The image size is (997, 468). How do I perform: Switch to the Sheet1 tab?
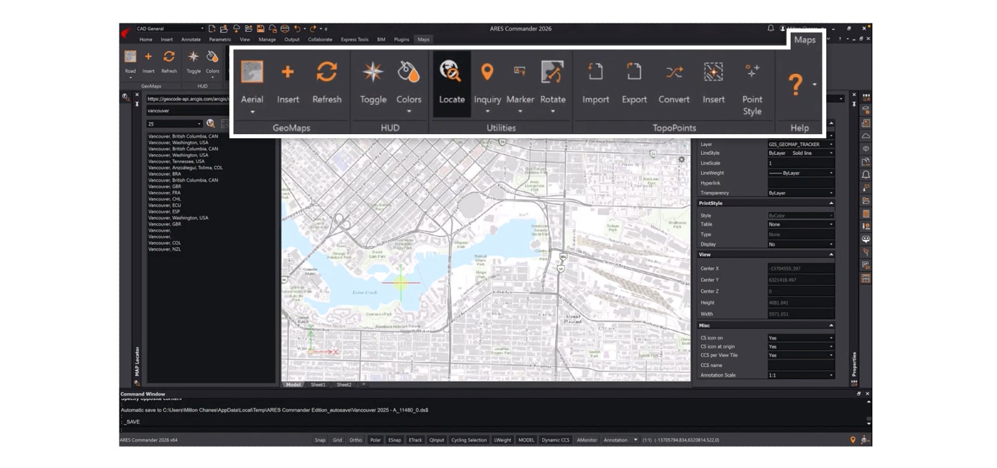click(318, 384)
